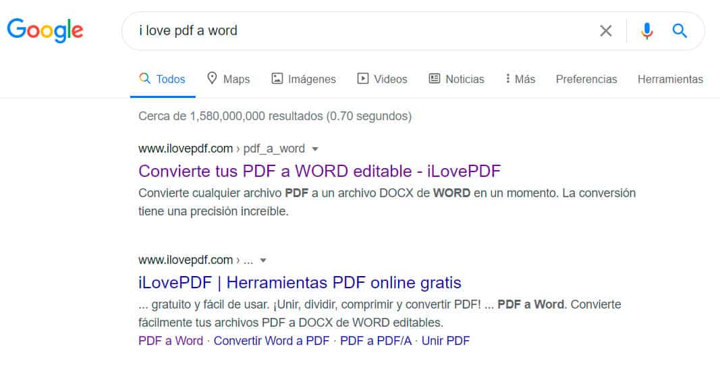
Task: Open Preferencias settings
Action: 586,79
